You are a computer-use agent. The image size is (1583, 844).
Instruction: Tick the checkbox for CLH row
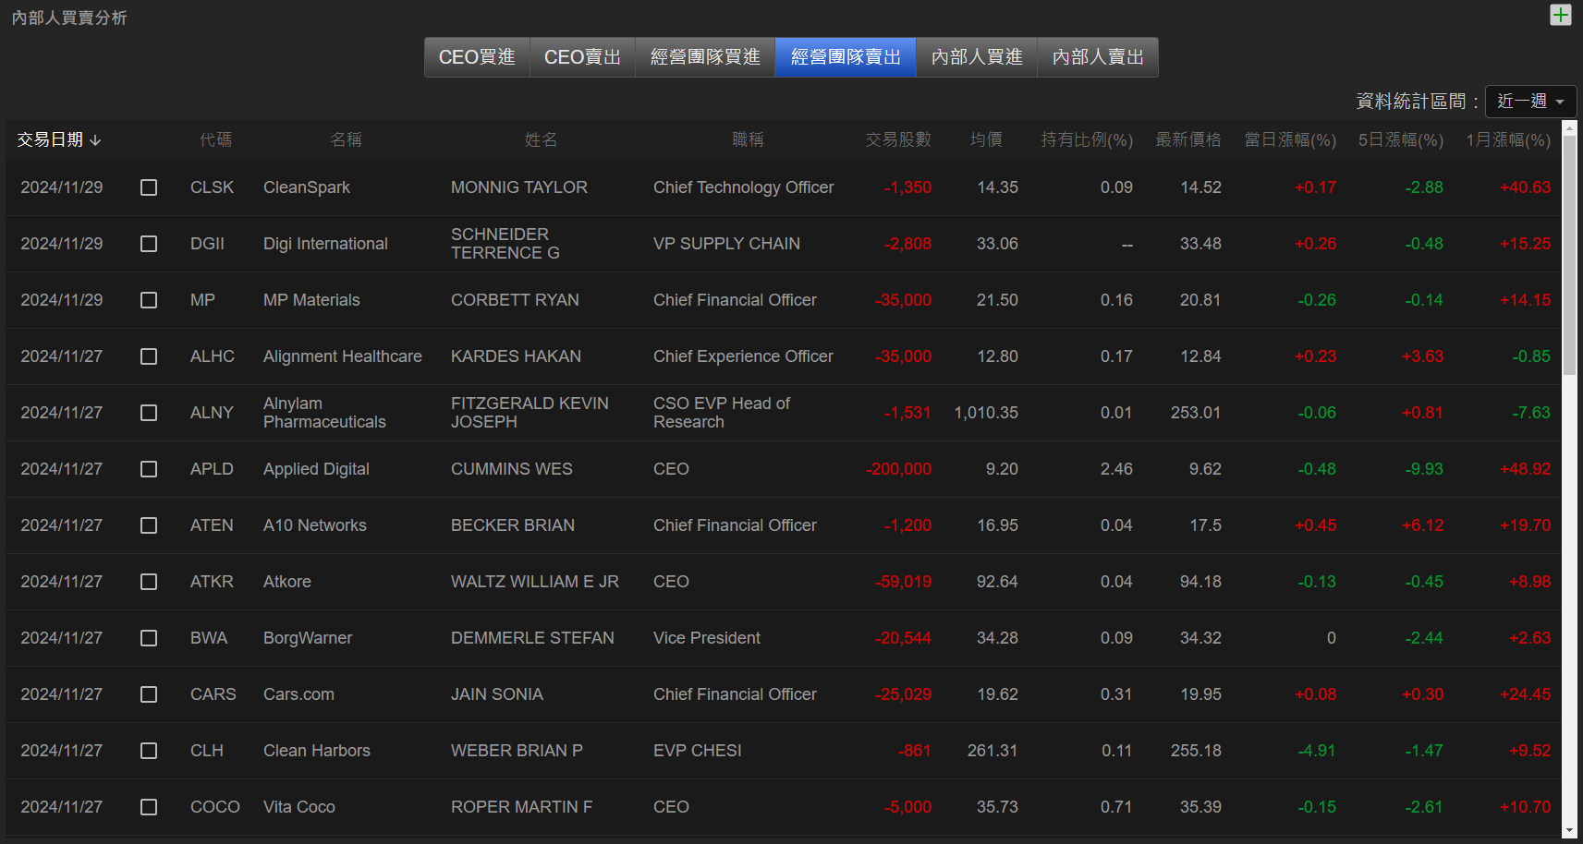tap(149, 751)
